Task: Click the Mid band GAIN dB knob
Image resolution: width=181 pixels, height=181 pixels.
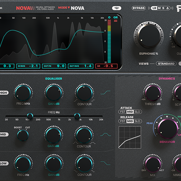Action: pos(53,135)
